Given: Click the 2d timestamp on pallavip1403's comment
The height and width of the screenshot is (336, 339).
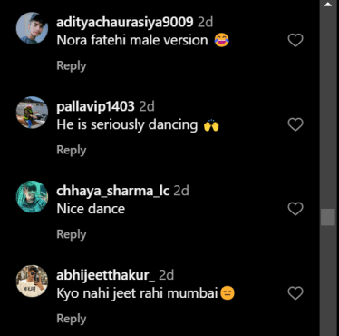Looking at the screenshot, I should pos(147,106).
